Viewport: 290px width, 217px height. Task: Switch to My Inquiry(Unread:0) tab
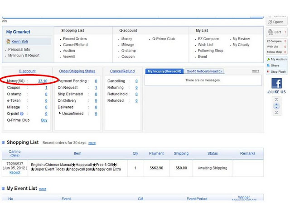point(164,71)
